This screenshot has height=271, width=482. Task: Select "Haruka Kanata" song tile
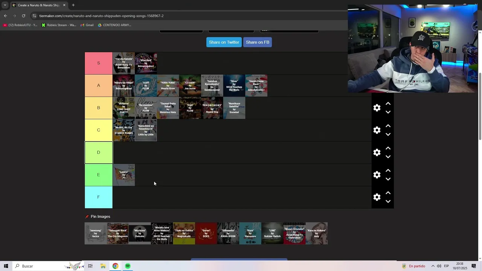click(124, 63)
